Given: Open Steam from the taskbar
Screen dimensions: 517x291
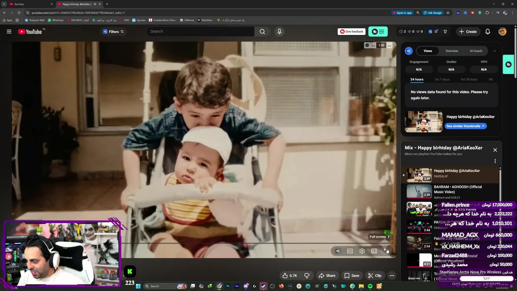Looking at the screenshot, I should pos(263,286).
